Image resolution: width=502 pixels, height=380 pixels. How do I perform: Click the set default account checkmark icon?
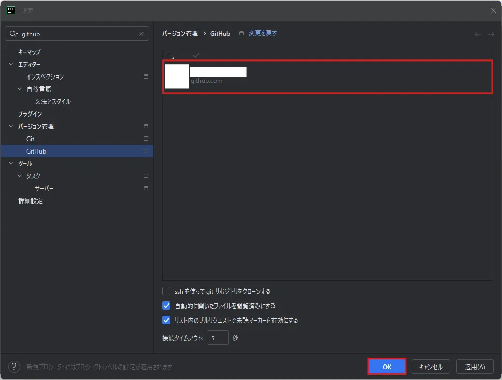click(196, 55)
